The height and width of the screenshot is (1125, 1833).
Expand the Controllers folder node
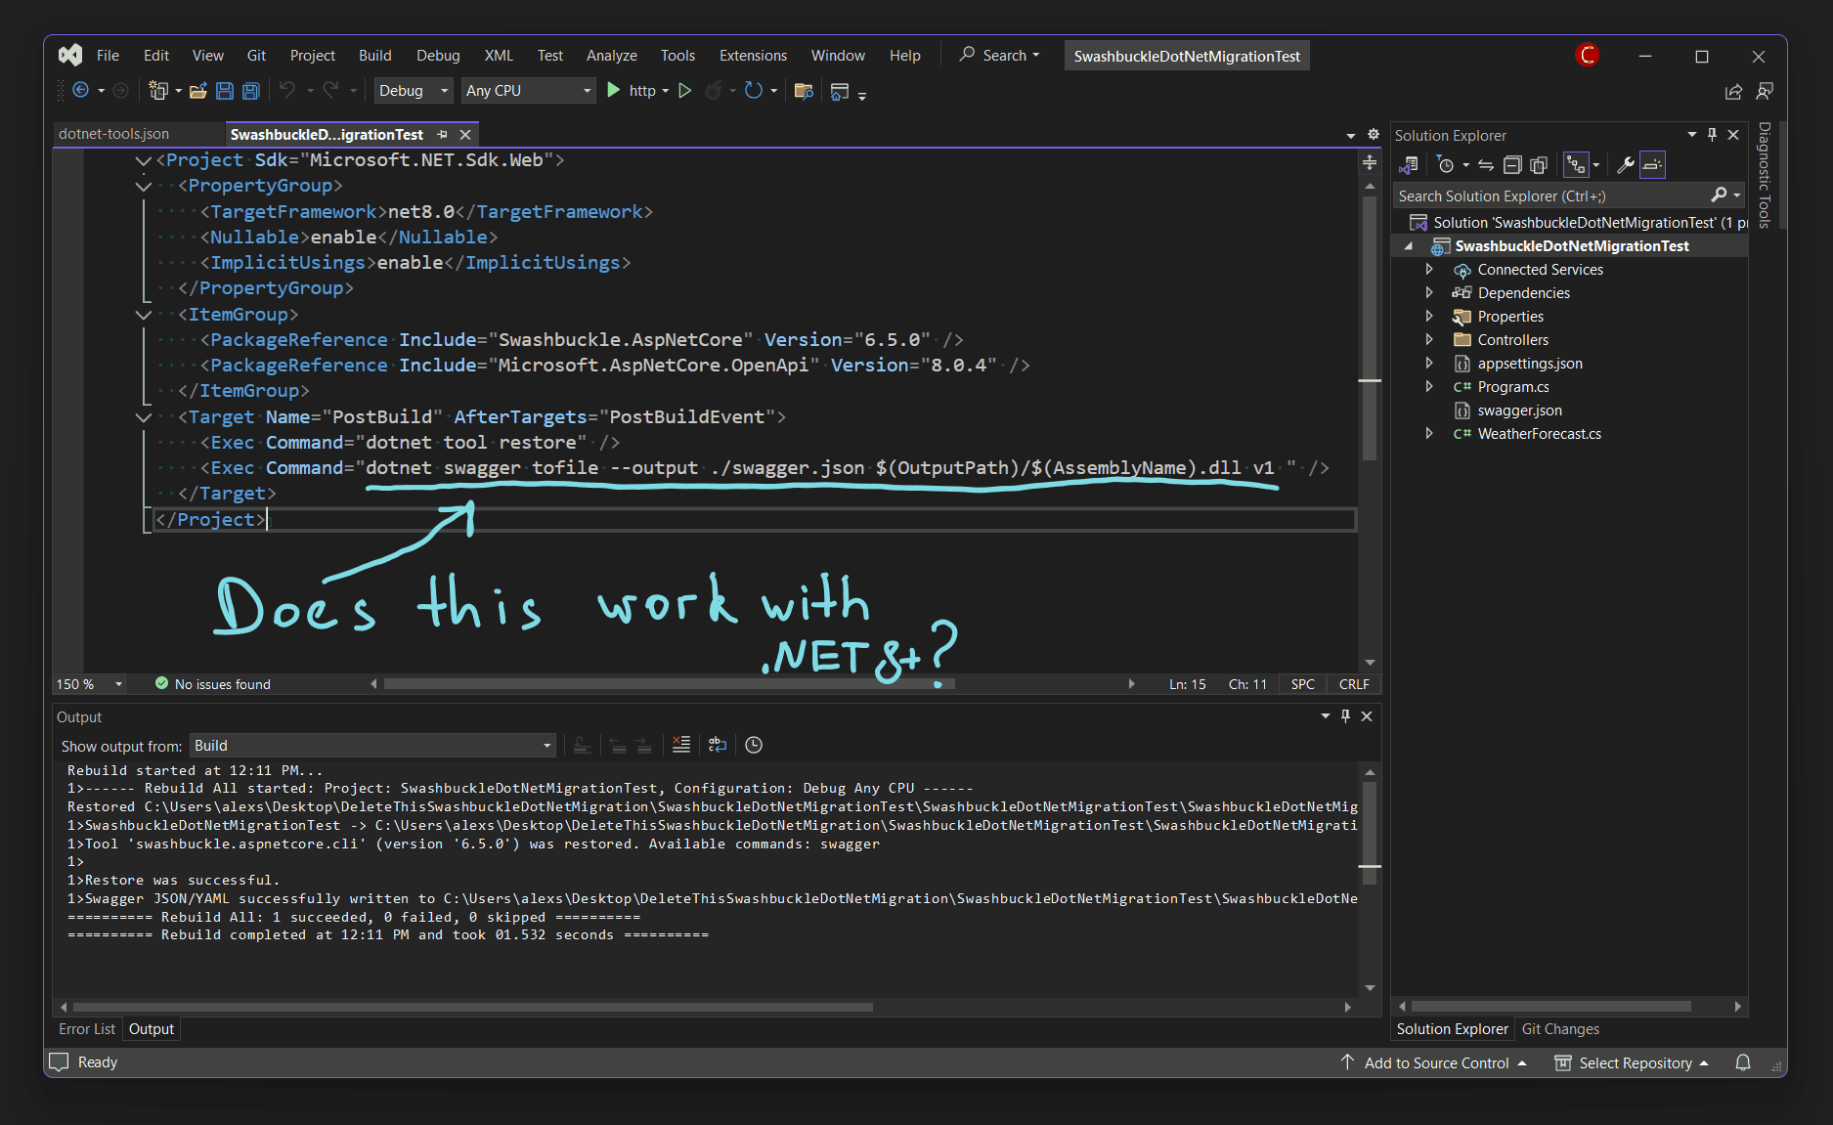pos(1429,340)
